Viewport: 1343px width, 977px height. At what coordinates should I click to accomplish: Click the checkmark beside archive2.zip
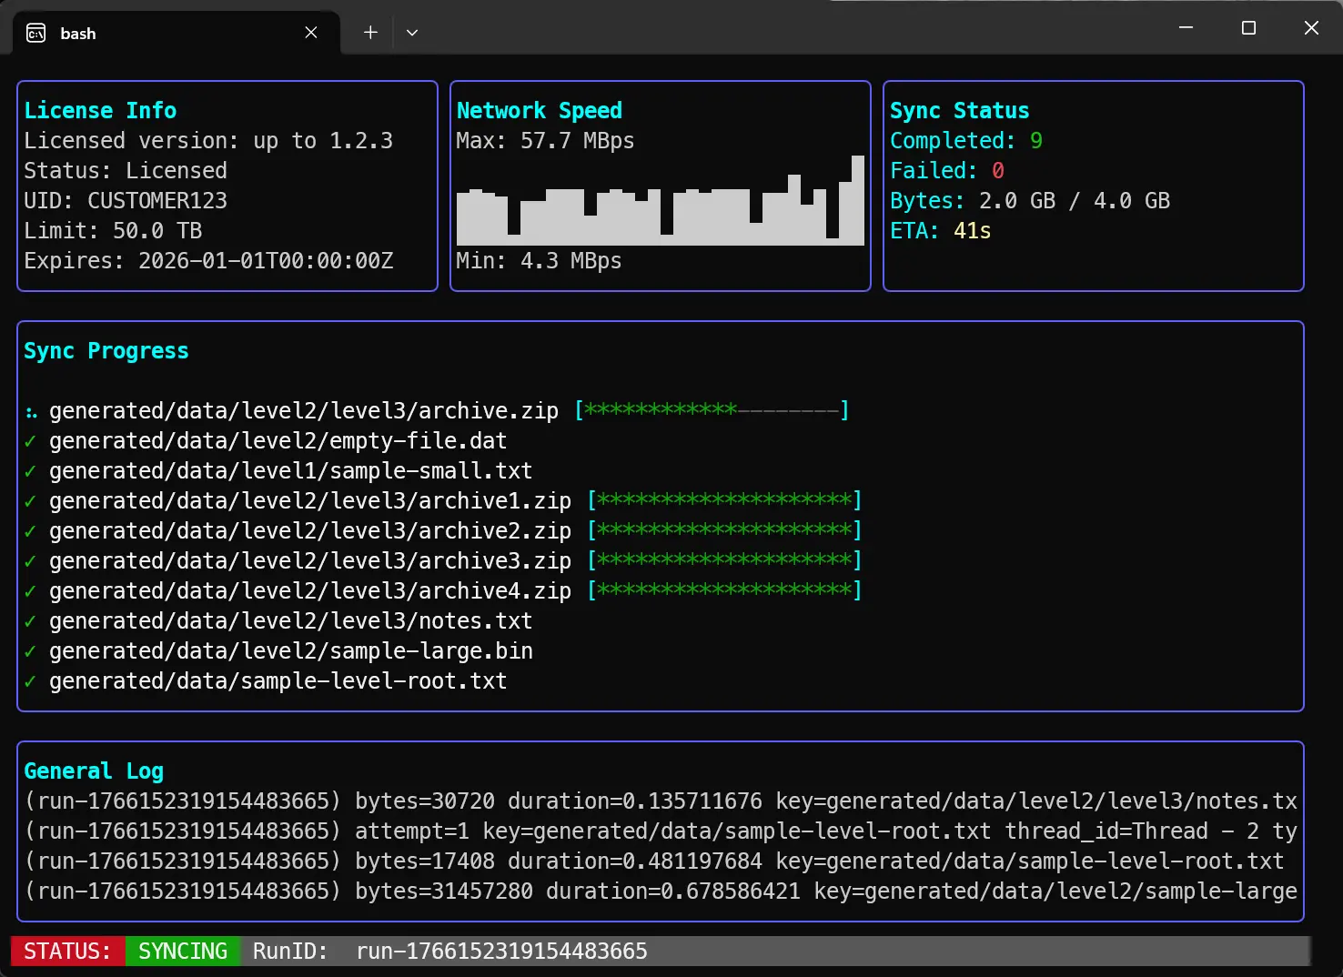point(31,531)
